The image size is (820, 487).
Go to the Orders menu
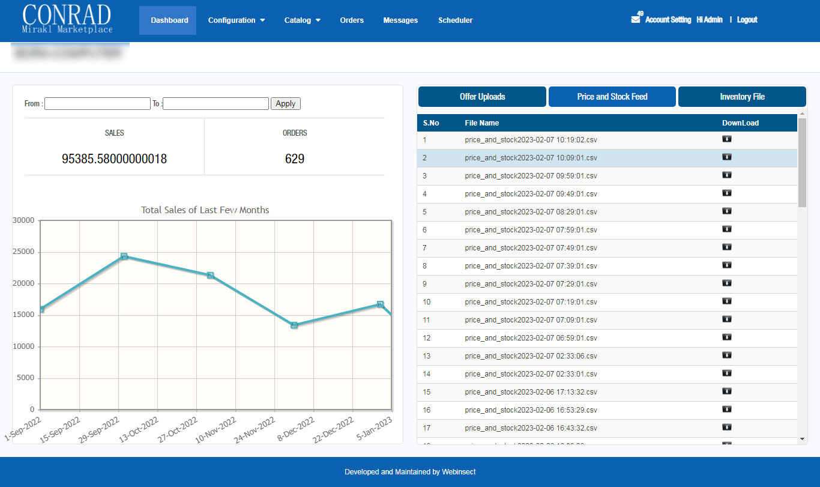(352, 20)
